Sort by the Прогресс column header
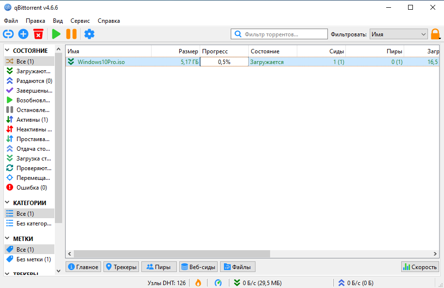Screen dimensions: 444x288 (x=224, y=51)
